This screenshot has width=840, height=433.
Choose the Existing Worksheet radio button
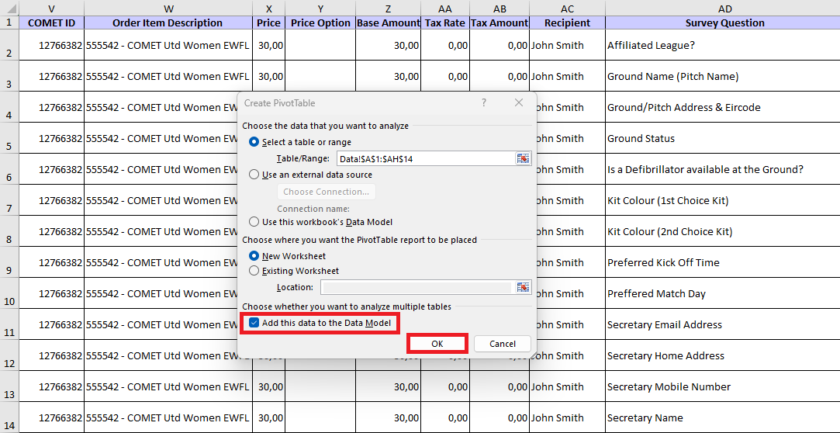[254, 271]
